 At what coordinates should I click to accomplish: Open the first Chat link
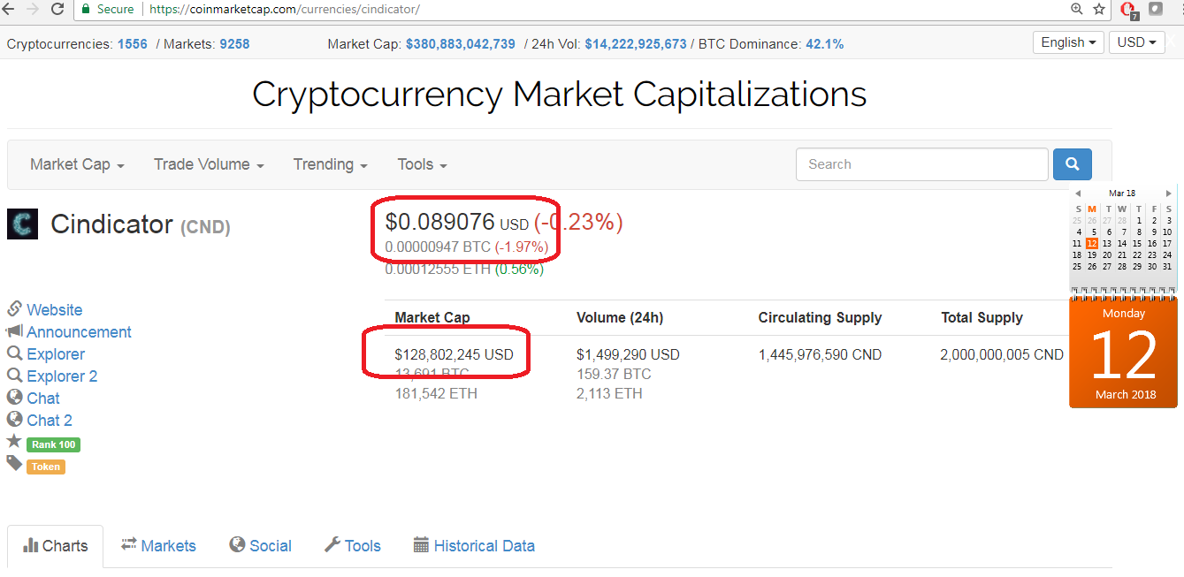click(43, 399)
